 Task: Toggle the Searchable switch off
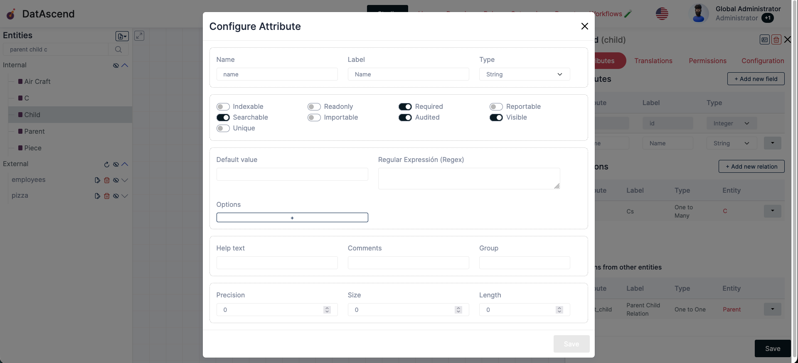[x=223, y=118]
